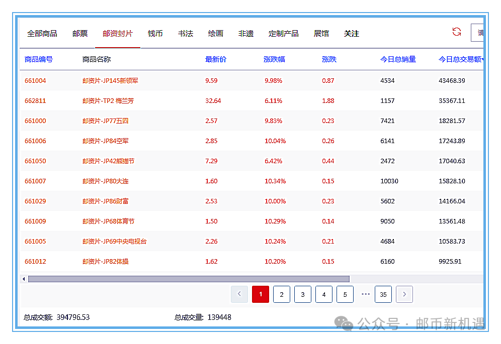501x344 pixels.
Task: Click the search input box at top right
Action: click(477, 33)
